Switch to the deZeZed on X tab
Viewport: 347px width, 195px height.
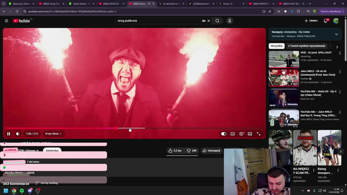(x=172, y=4)
